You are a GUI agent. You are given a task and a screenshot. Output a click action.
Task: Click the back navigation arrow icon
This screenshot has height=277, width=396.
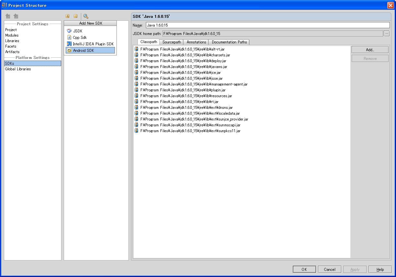(x=8, y=16)
